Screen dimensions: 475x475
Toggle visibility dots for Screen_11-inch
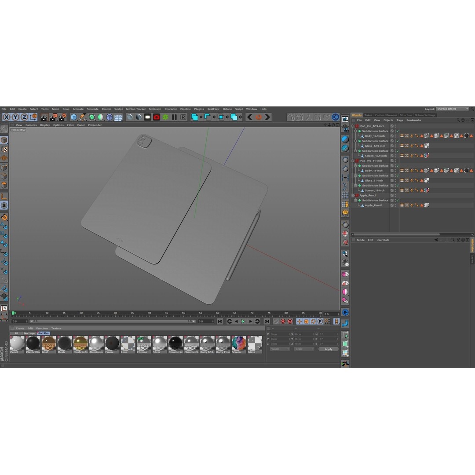[395, 190]
